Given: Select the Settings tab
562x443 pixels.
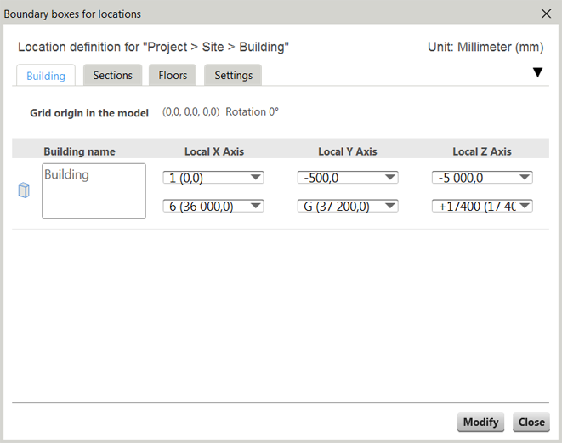Looking at the screenshot, I should (x=233, y=76).
